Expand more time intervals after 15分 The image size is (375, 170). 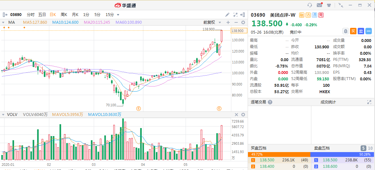click(118, 15)
